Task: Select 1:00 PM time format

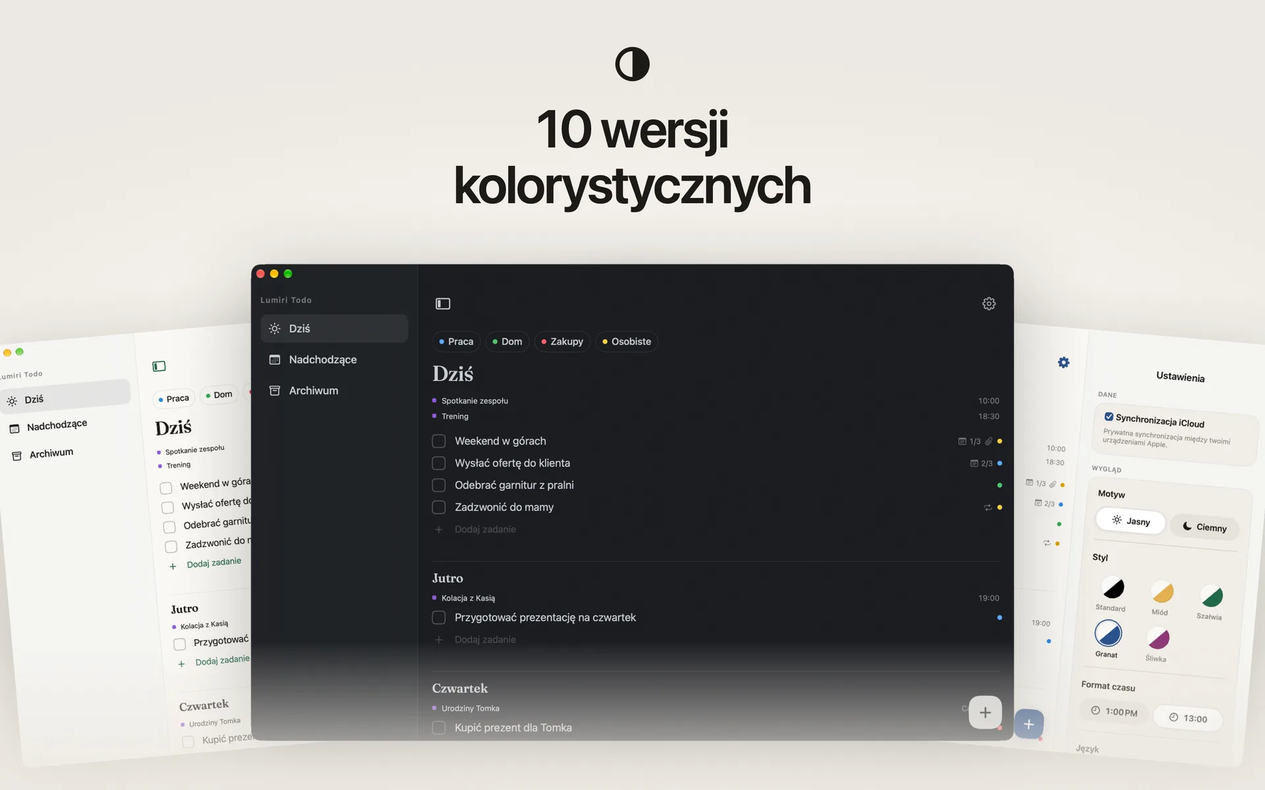Action: (x=1114, y=712)
